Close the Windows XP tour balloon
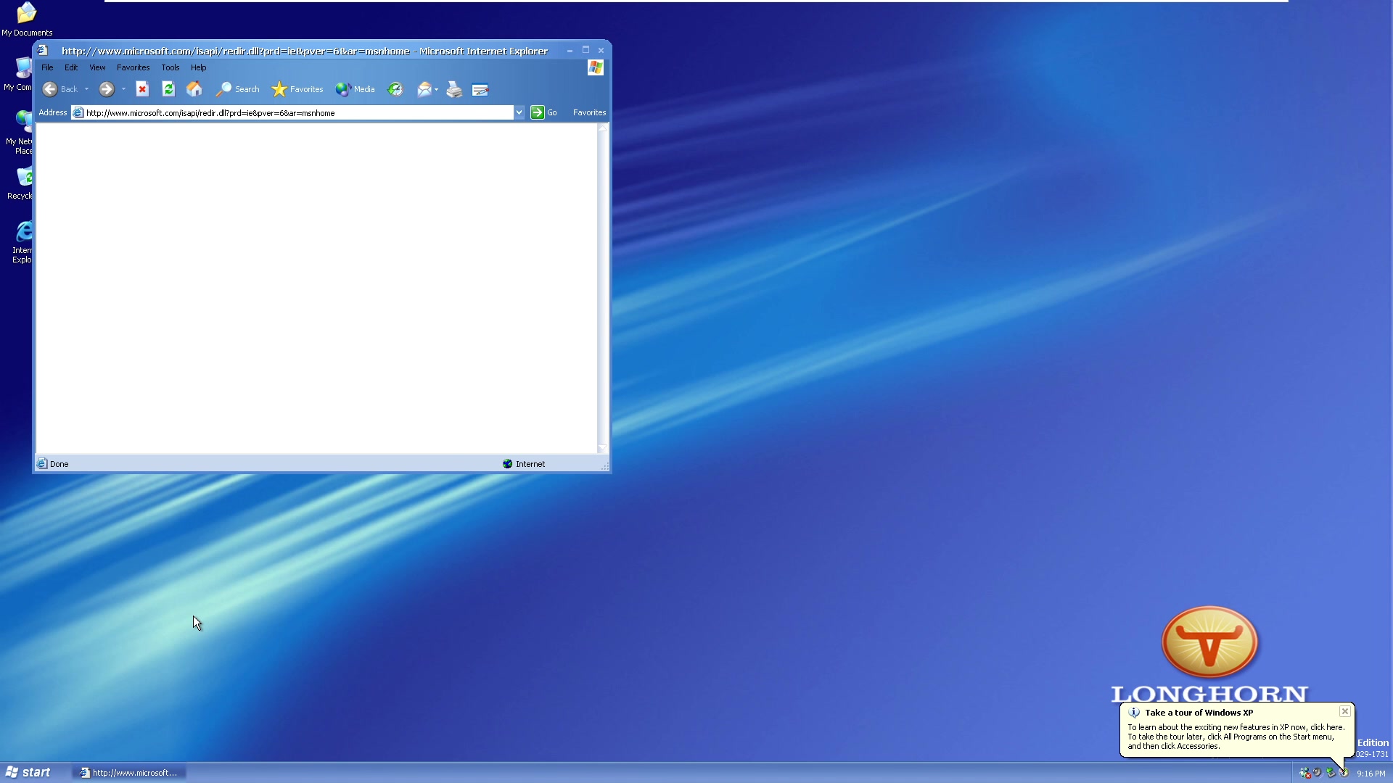This screenshot has height=783, width=1393. pos(1345,711)
